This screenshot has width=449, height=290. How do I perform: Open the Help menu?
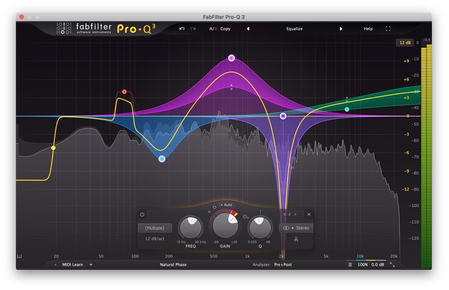pos(368,29)
